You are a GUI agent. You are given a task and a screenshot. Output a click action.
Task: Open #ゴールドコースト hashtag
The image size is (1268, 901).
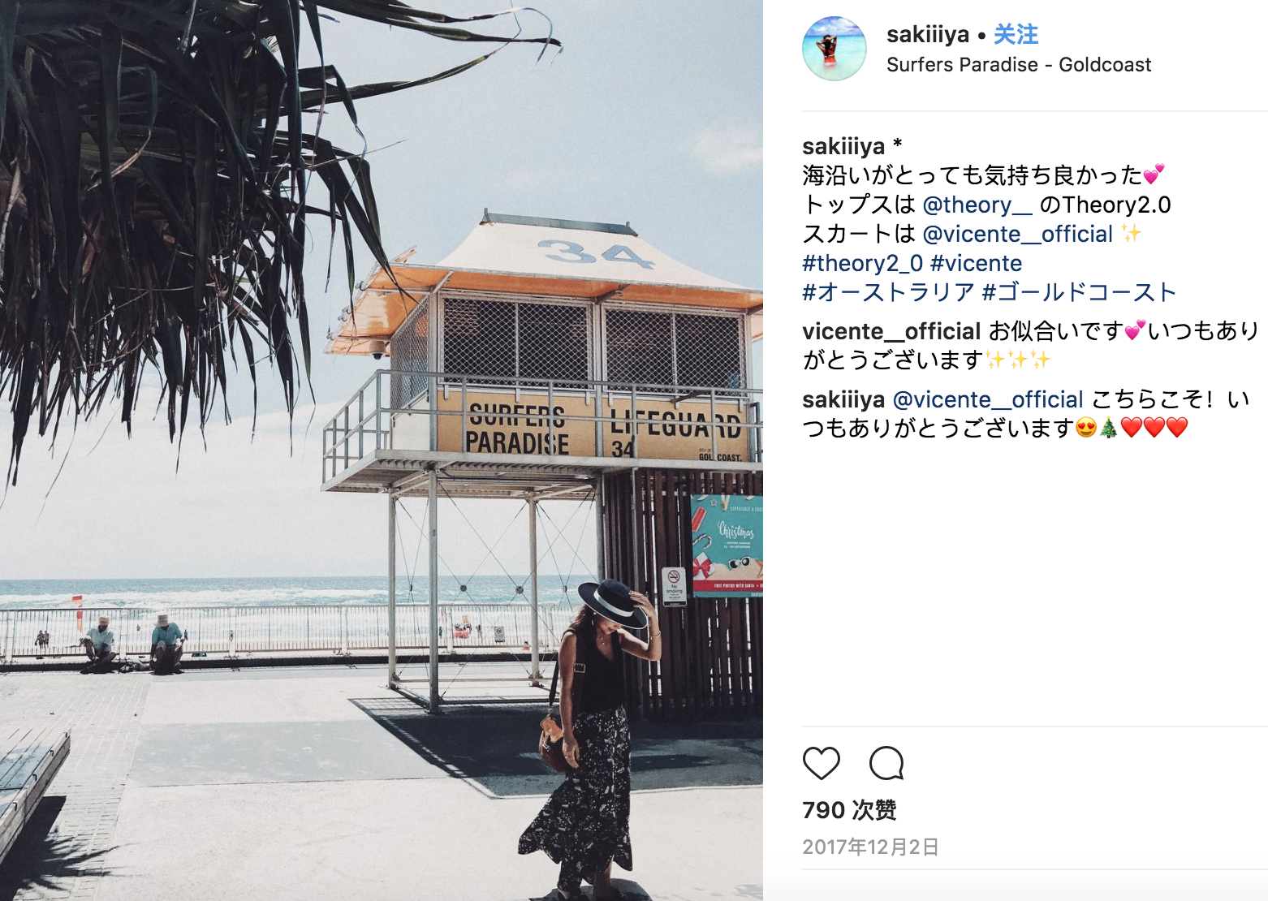(x=1079, y=292)
